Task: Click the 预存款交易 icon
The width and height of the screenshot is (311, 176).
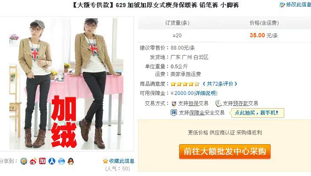Action: (218, 103)
